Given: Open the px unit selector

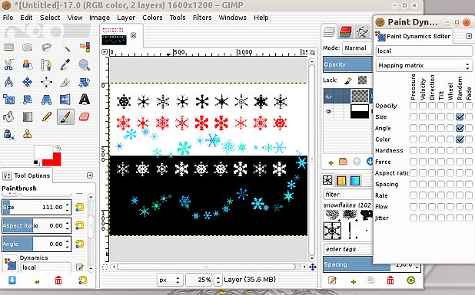Looking at the screenshot, I should tap(170, 280).
